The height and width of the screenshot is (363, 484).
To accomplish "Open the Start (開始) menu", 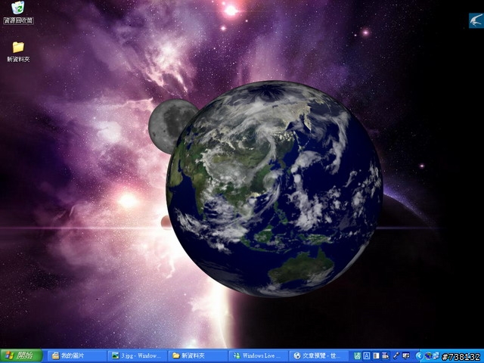I will pyautogui.click(x=20, y=355).
